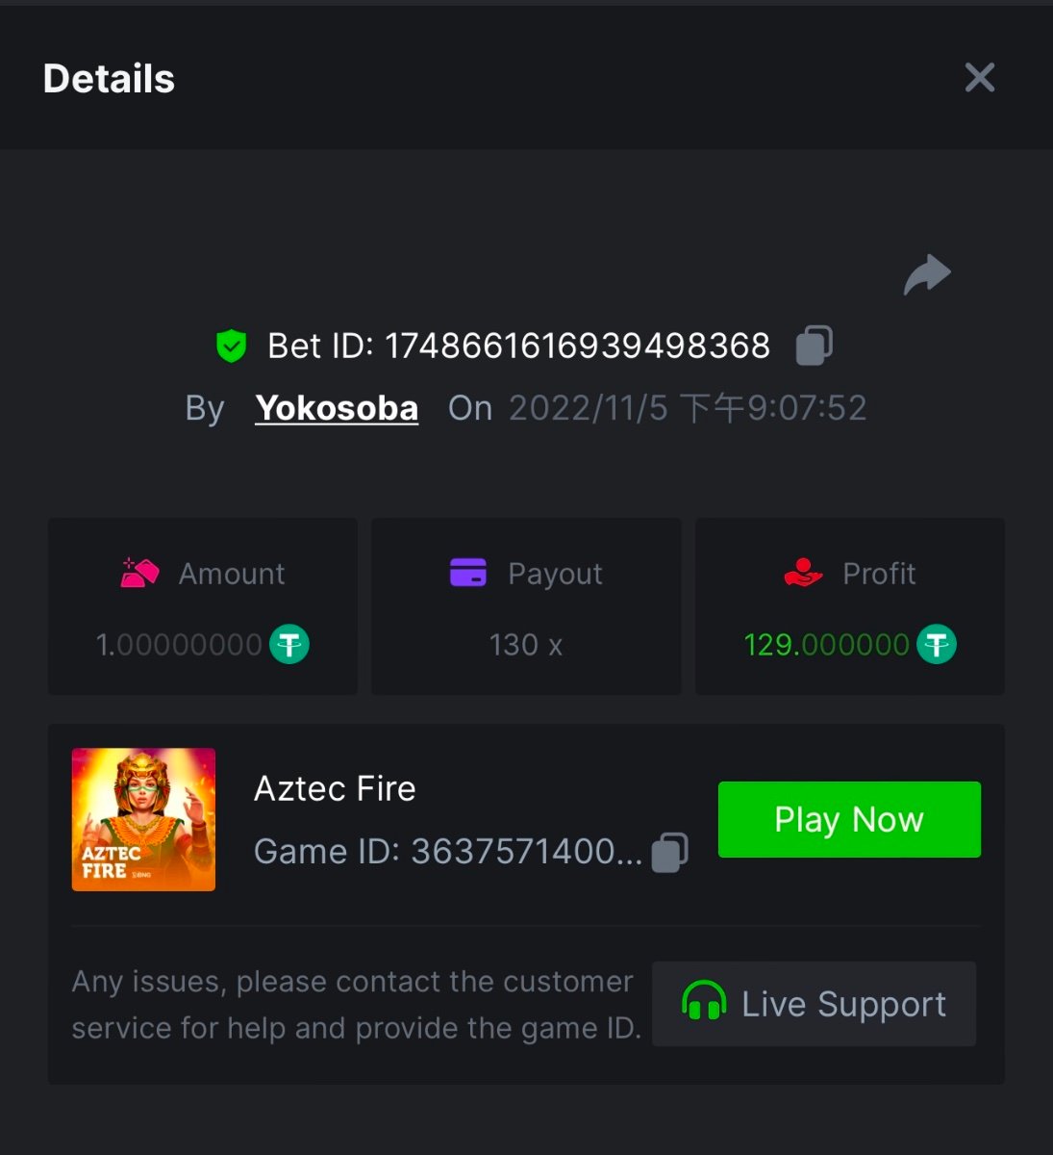Click the Tether coin icon beside Profit
Screen dimensions: 1053x1155
point(936,644)
